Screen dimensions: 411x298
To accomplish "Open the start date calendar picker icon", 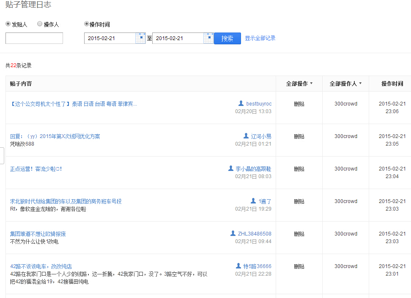I will (140, 38).
